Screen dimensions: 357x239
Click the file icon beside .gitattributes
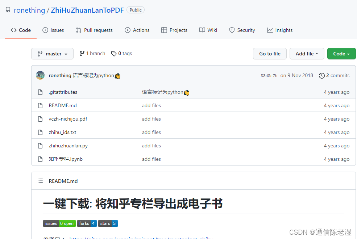[40, 92]
